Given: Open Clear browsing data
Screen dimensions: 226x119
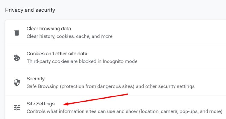Looking at the screenshot, I should coord(116,33).
